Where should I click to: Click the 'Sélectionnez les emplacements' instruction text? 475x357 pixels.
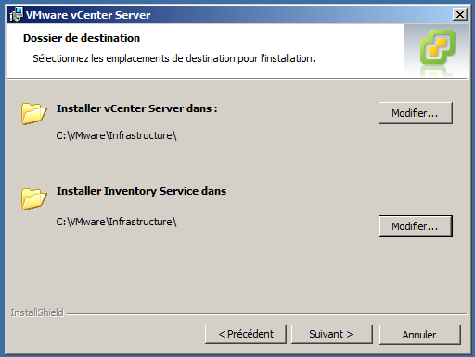tap(173, 58)
